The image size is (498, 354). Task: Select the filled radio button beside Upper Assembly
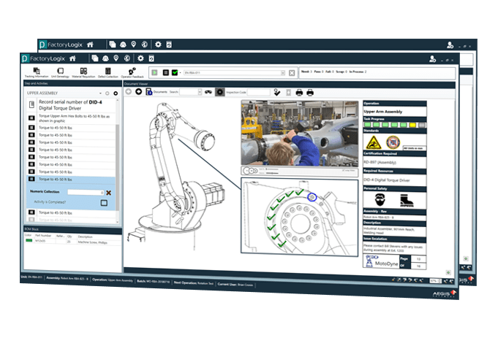click(116, 93)
